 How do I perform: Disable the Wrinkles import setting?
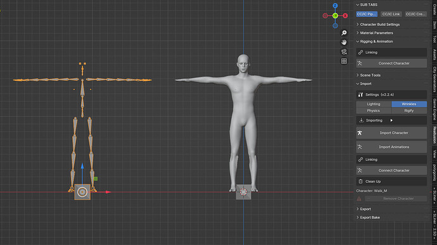point(409,104)
